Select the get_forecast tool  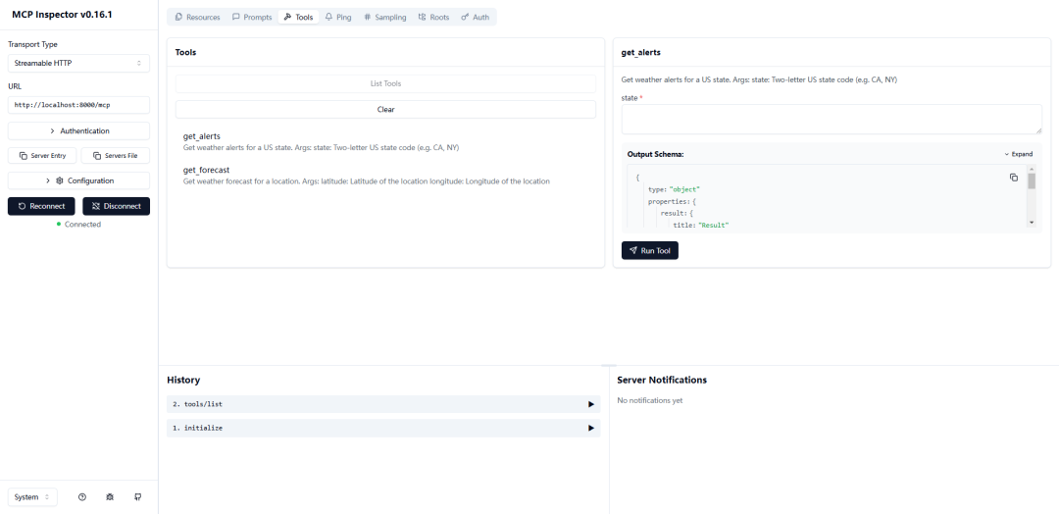385,176
